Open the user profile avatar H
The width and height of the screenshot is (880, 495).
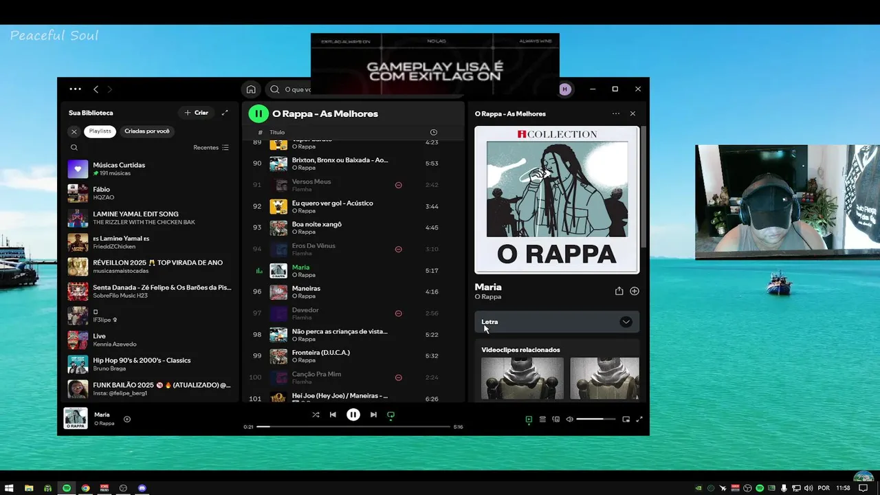[x=565, y=89]
